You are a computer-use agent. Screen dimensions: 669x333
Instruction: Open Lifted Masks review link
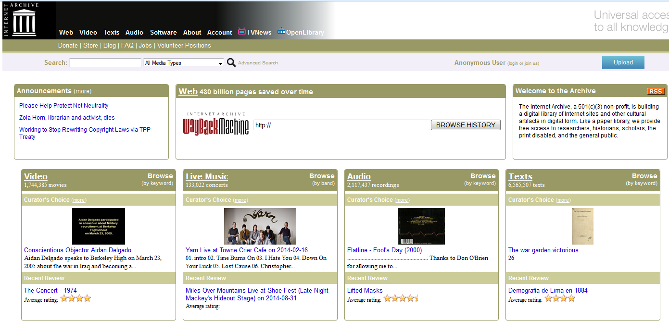point(365,291)
